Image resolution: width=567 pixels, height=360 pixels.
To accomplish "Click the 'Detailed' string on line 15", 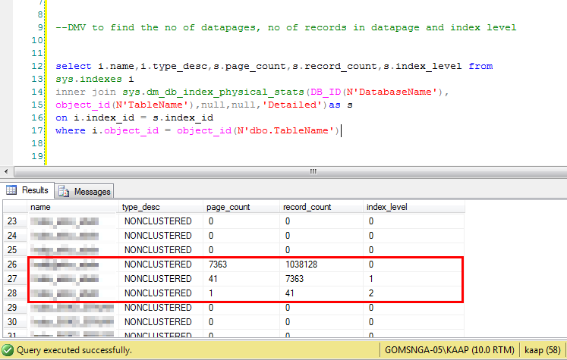I will [x=292, y=105].
